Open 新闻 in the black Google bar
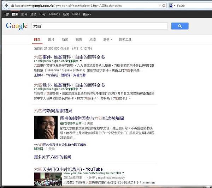The width and height of the screenshot is (212, 188). click(66, 14)
